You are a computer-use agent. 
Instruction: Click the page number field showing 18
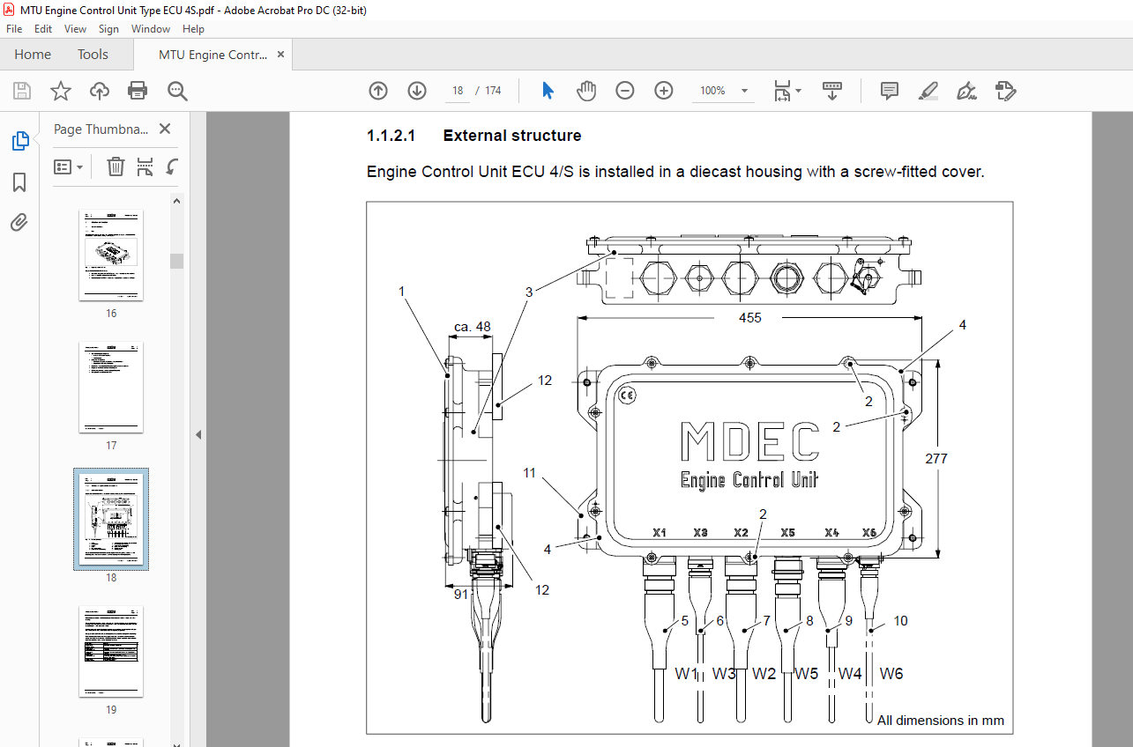458,91
